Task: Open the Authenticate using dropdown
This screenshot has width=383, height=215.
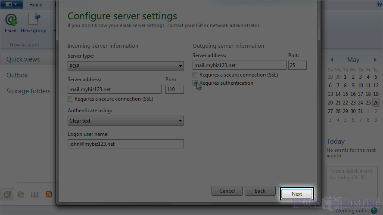Action: pos(126,121)
